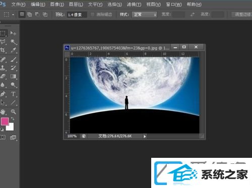
Task: Select the Zoom tool in the toolbox
Action: pos(13,112)
